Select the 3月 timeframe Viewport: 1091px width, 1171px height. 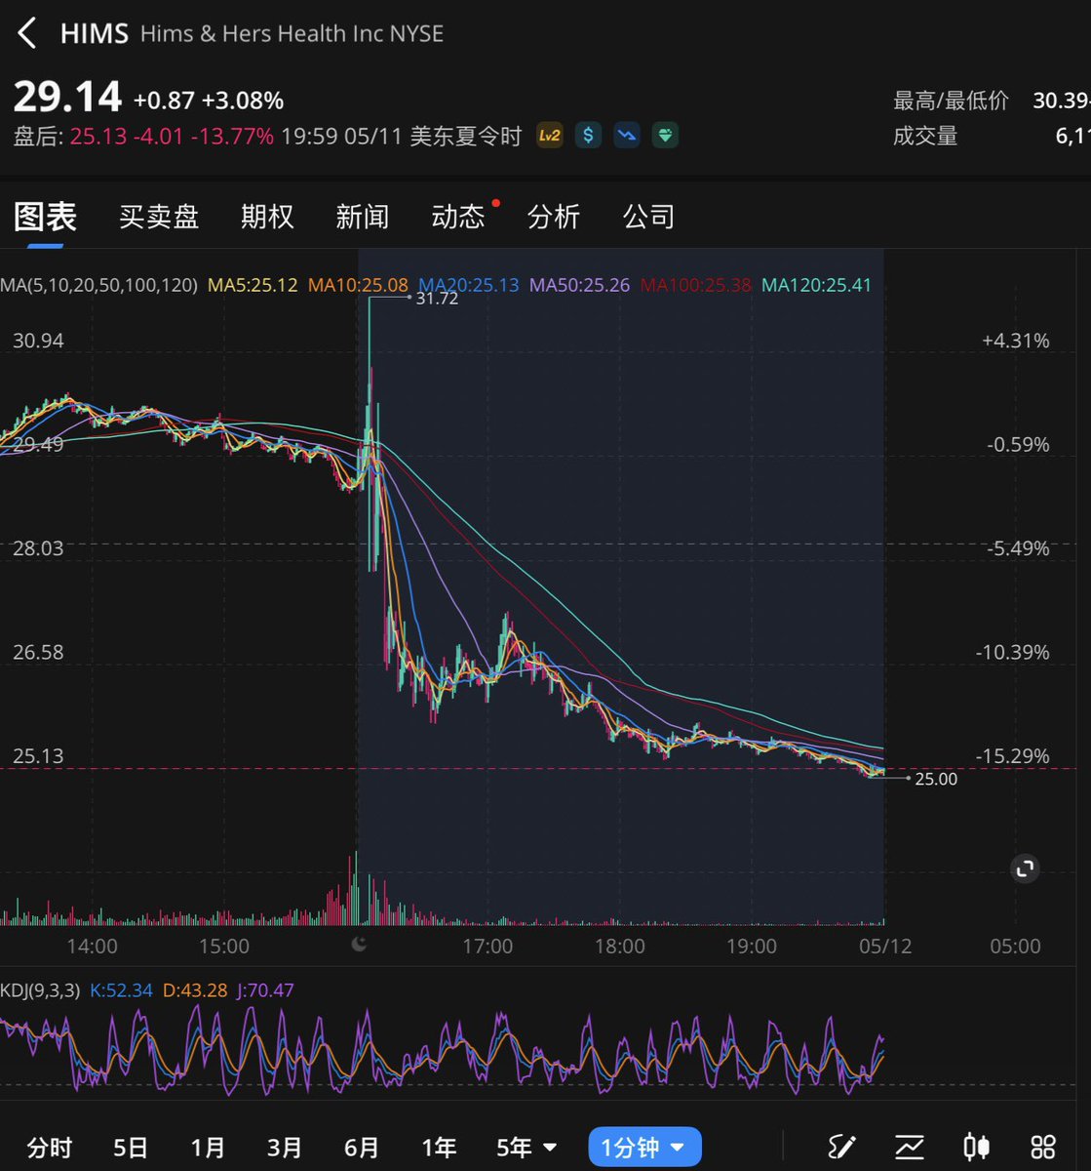click(x=285, y=1148)
